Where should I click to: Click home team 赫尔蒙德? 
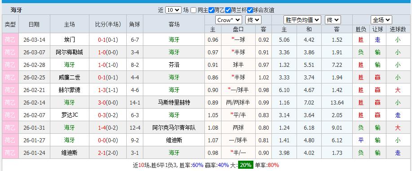(x=69, y=90)
